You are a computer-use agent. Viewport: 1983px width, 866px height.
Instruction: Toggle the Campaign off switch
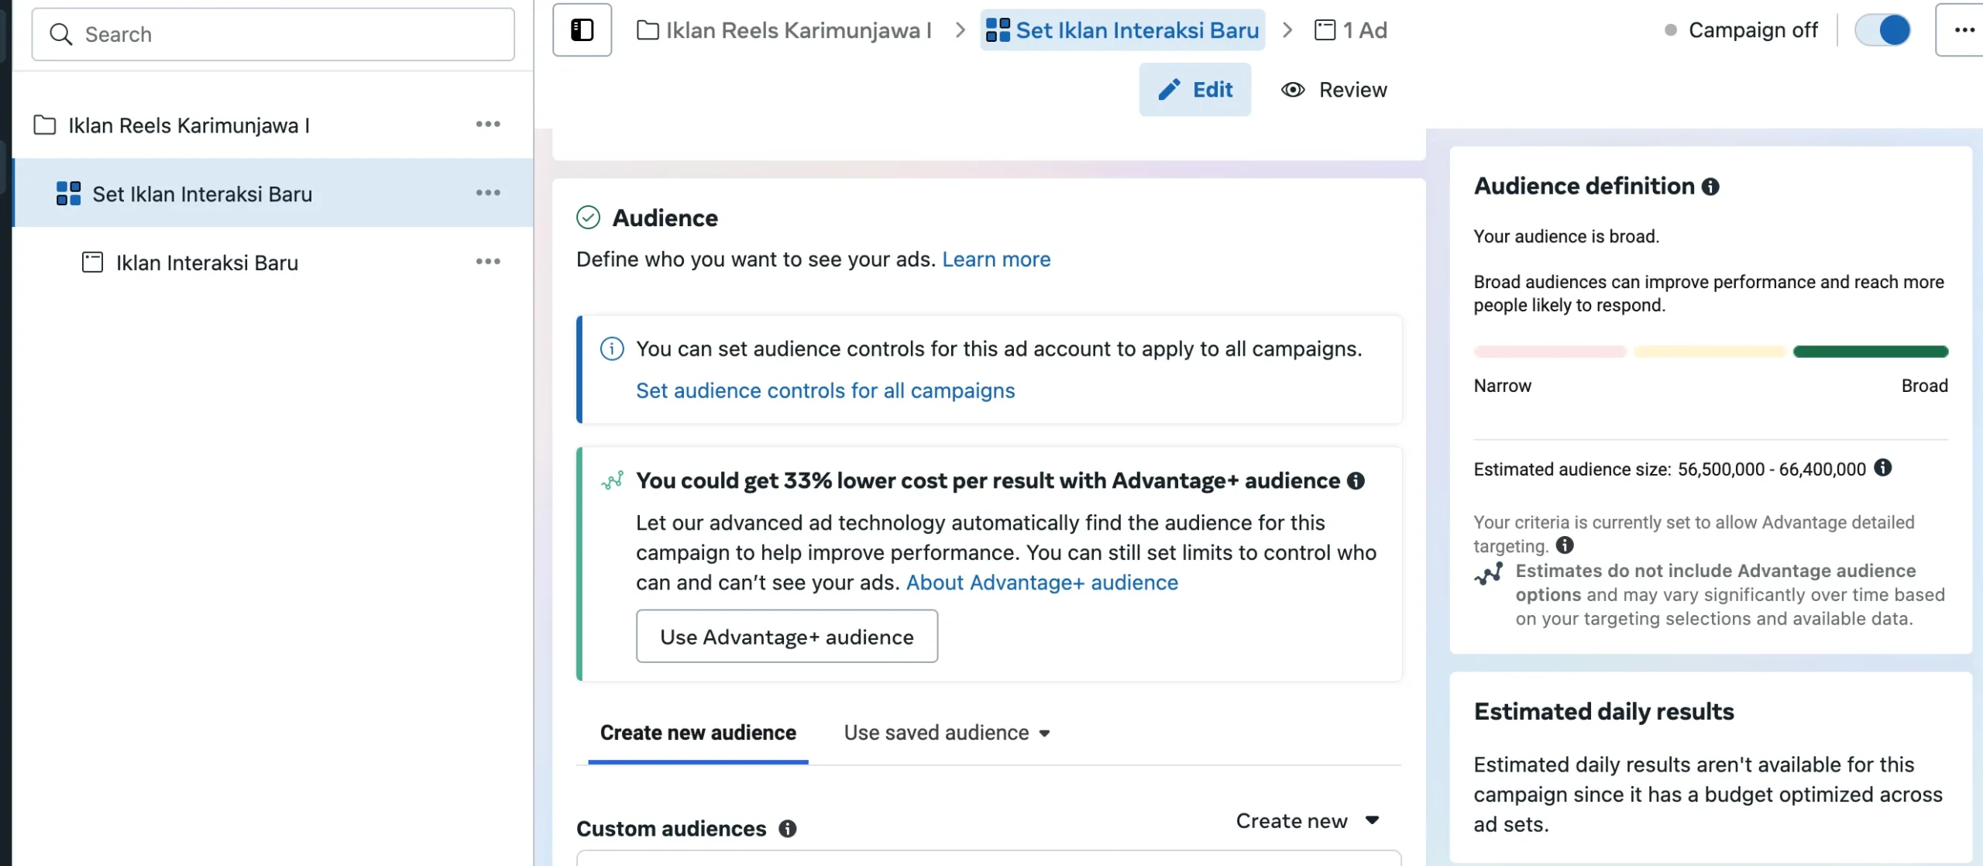coord(1882,30)
